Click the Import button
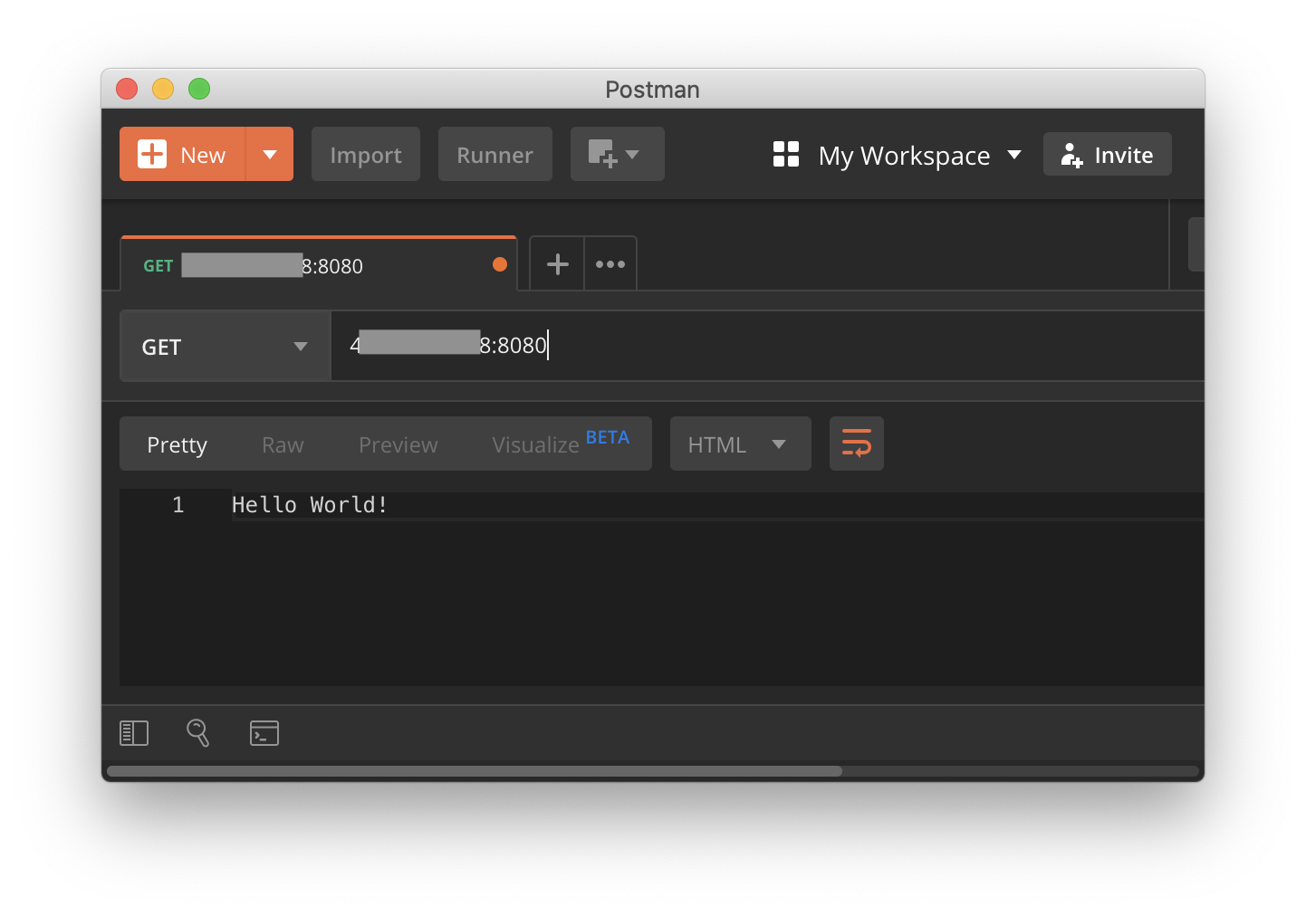Image resolution: width=1306 pixels, height=916 pixels. [365, 154]
